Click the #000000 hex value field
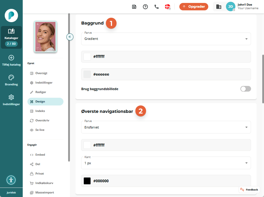Image resolution: width=264 pixels, height=197 pixels. pyautogui.click(x=166, y=181)
